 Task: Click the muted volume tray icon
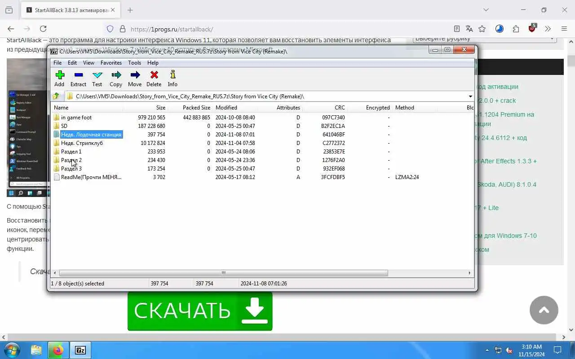coord(509,350)
